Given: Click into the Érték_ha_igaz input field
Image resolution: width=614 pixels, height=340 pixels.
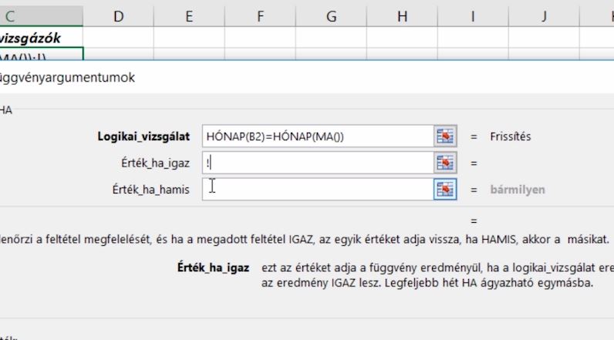Looking at the screenshot, I should 318,163.
